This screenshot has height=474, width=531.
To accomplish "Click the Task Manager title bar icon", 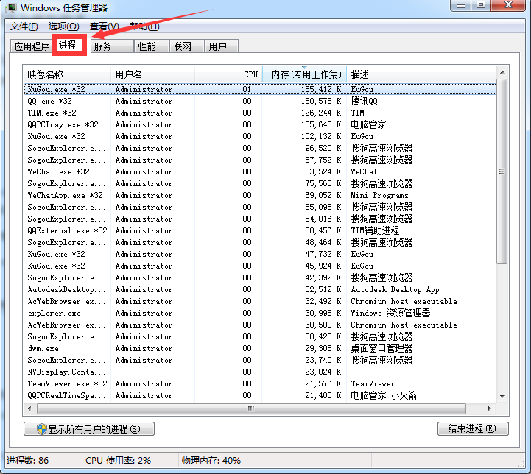I will click(x=11, y=7).
